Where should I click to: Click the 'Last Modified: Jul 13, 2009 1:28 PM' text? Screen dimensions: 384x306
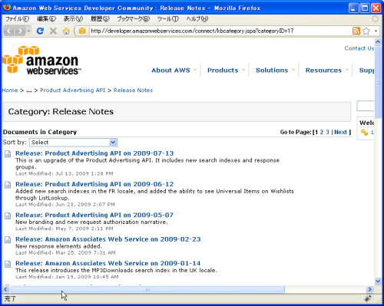point(65,173)
